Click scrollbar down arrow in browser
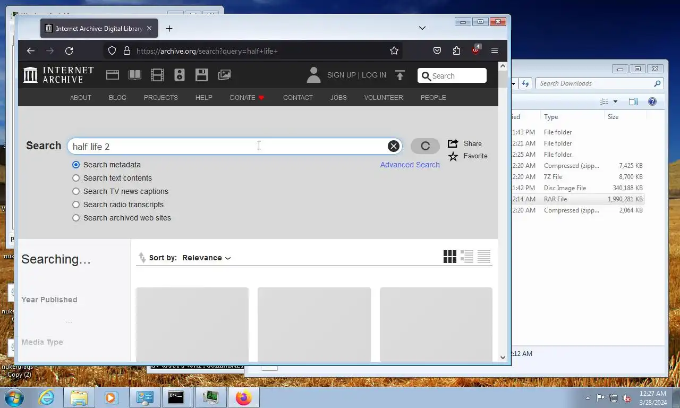 point(503,358)
